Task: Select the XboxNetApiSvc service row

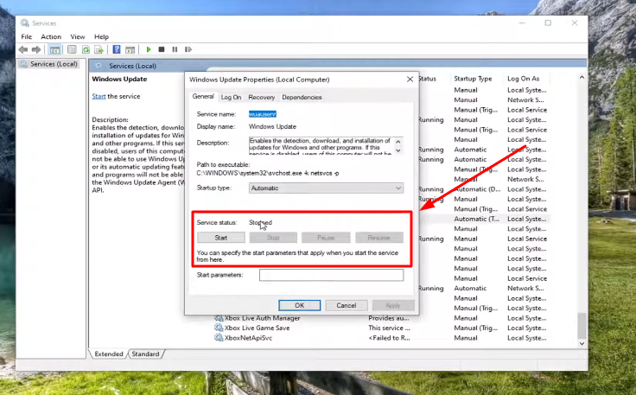Action: point(381,337)
